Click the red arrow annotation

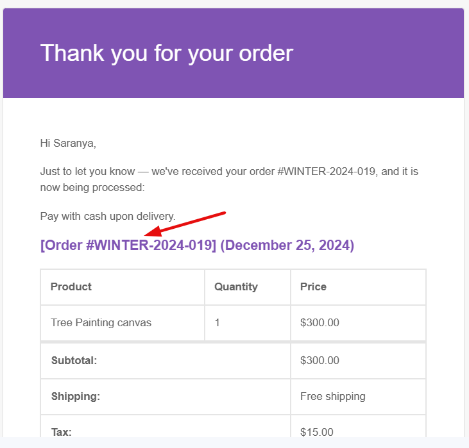[x=186, y=223]
